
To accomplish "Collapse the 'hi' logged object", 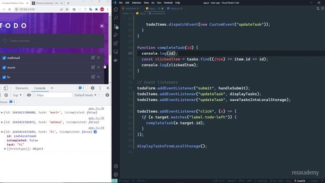I will (2, 132).
